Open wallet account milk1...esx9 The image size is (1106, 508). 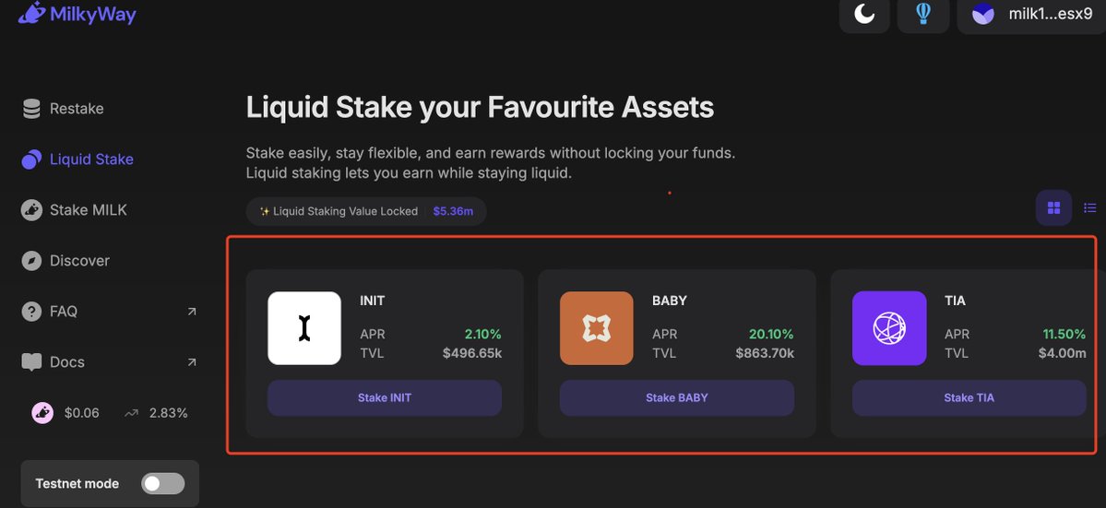click(1031, 14)
